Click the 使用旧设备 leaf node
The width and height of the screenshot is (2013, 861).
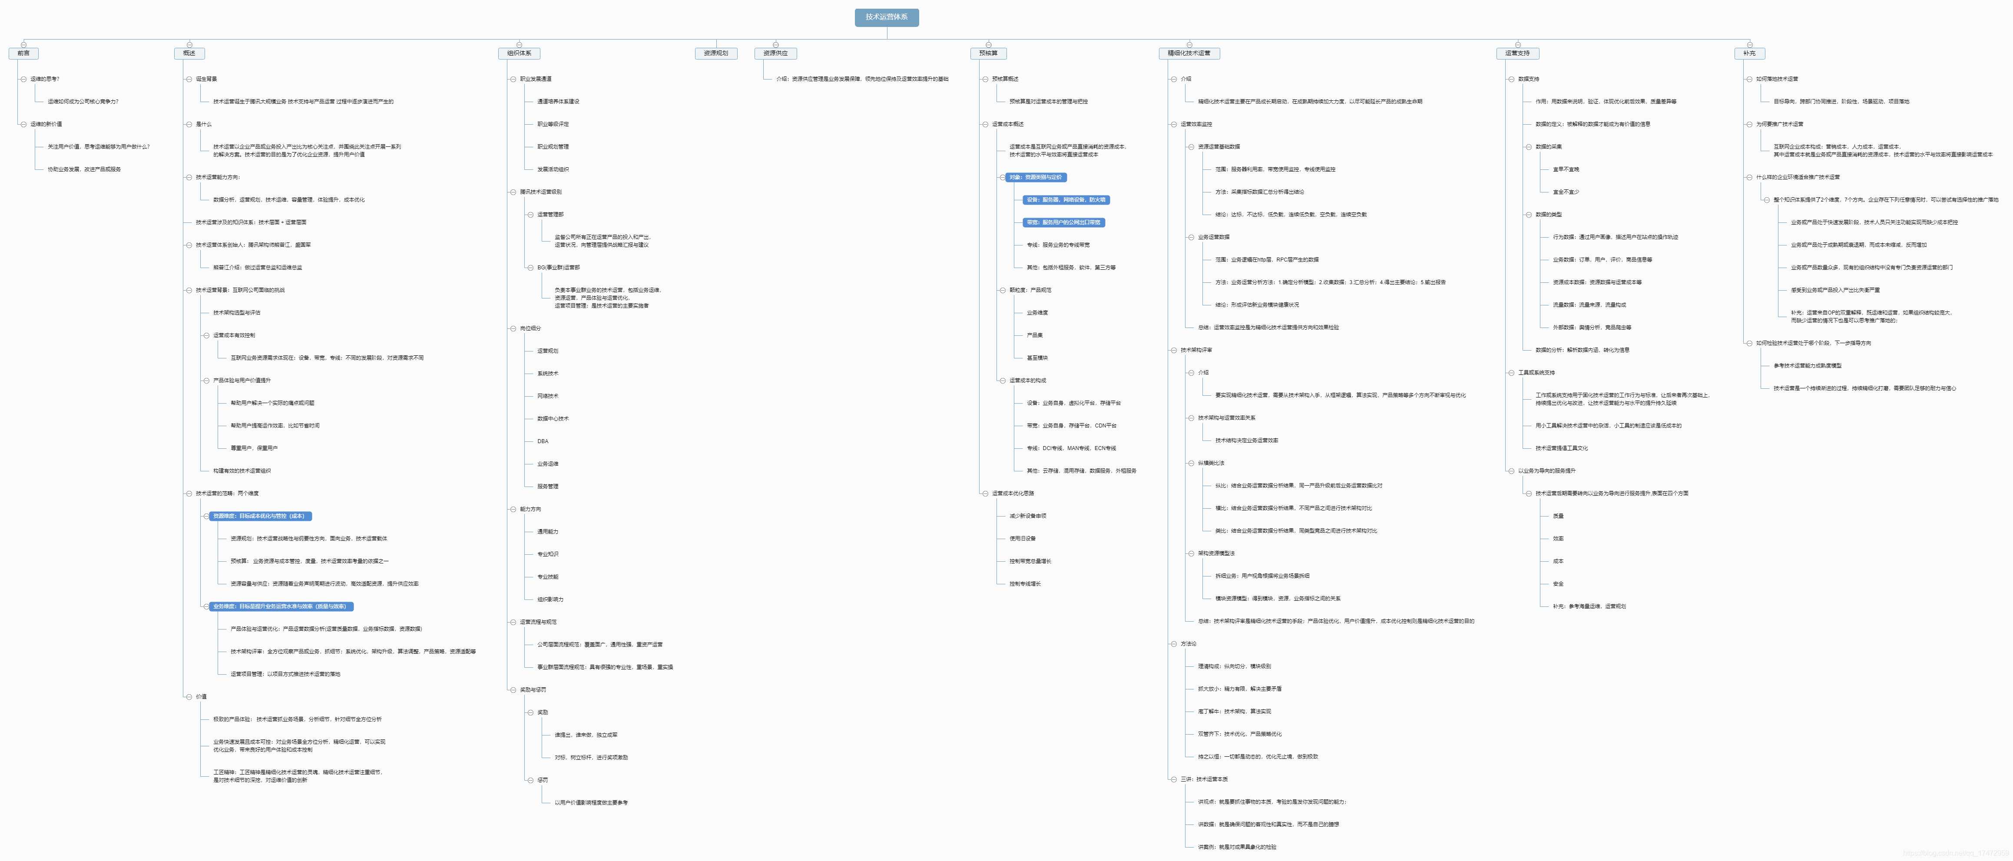(1022, 539)
